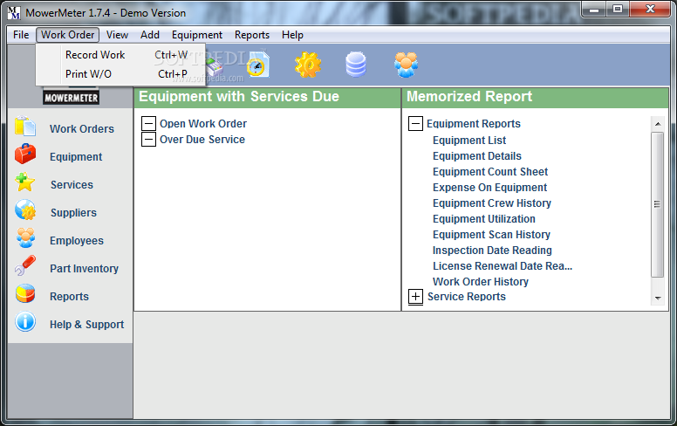This screenshot has width=677, height=426.
Task: Open the Add menu
Action: coord(150,35)
